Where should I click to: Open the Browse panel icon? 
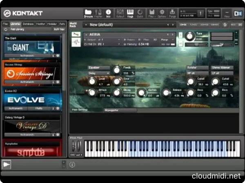pos(88,13)
